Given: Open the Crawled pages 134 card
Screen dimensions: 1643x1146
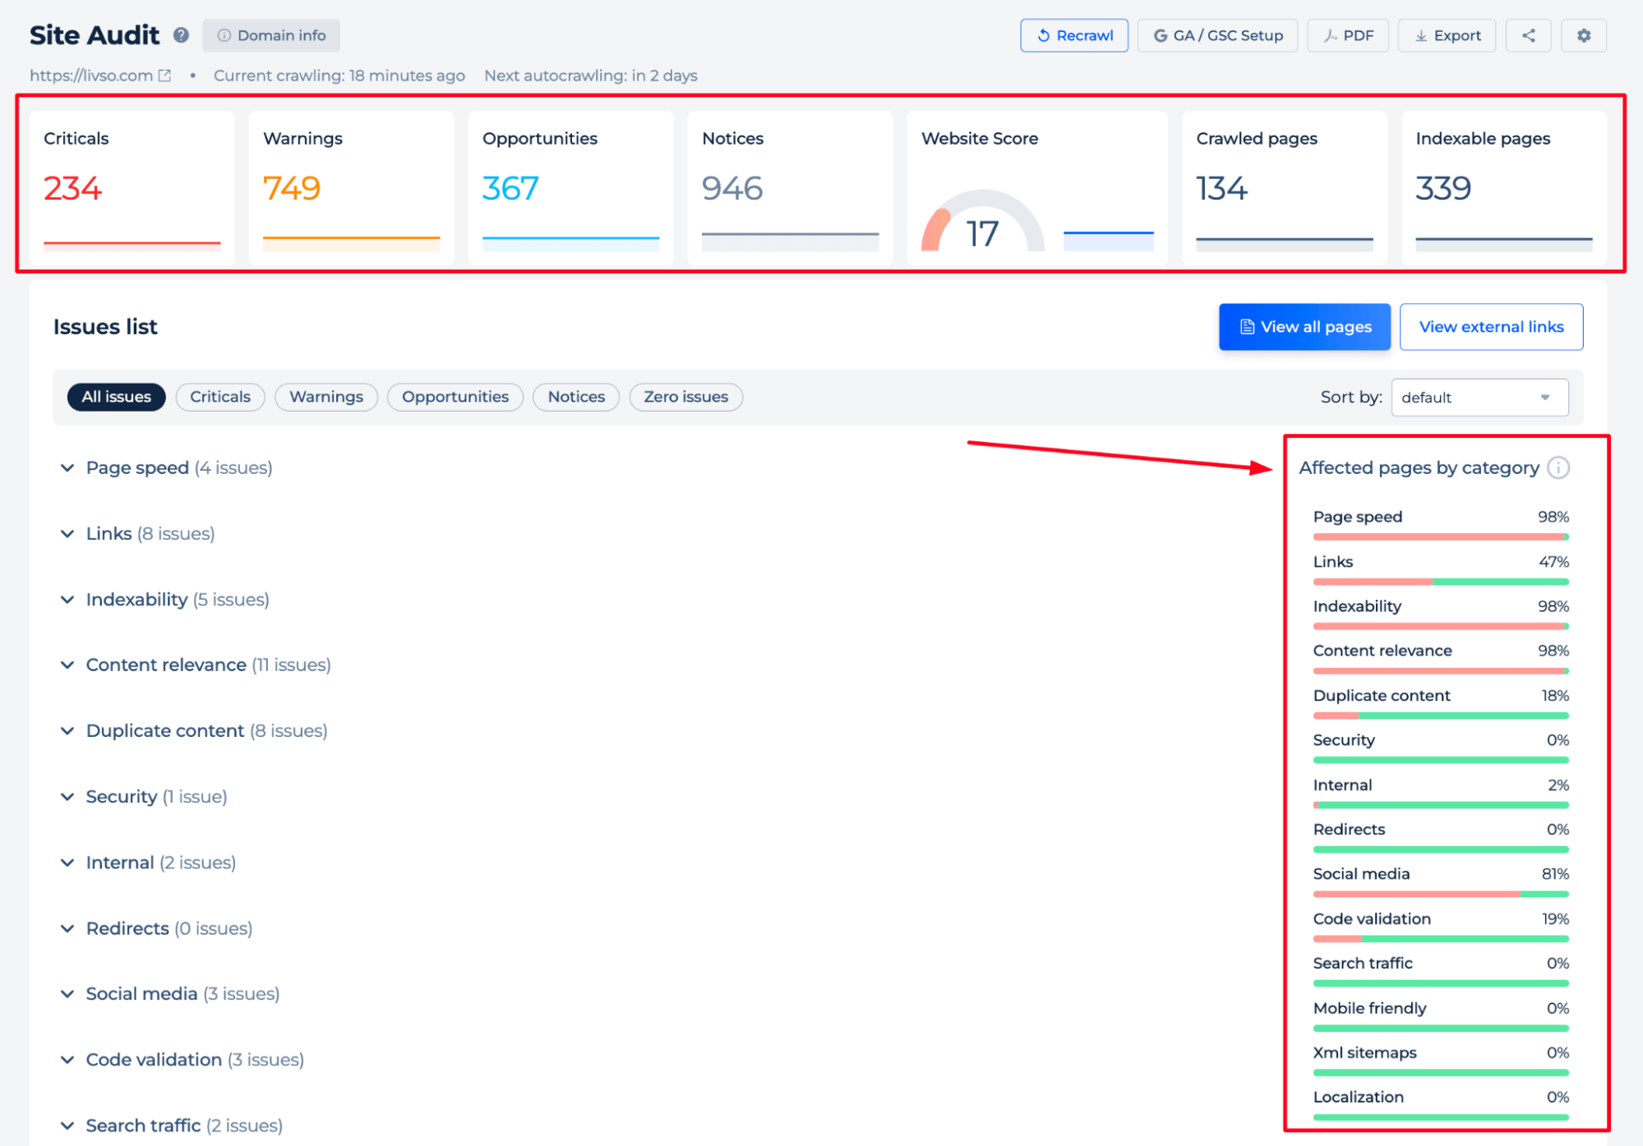Looking at the screenshot, I should 1285,188.
